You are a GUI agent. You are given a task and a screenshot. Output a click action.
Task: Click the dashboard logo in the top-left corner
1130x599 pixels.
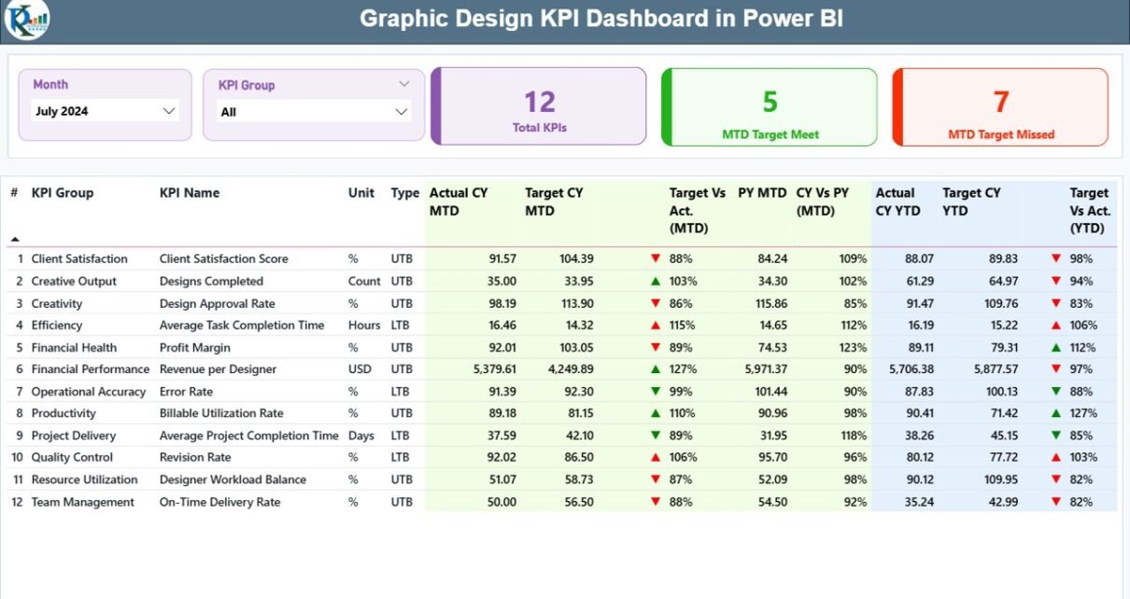coord(26,20)
